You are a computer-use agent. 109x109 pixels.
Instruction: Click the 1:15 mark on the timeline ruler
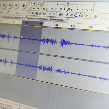[x=73, y=26]
